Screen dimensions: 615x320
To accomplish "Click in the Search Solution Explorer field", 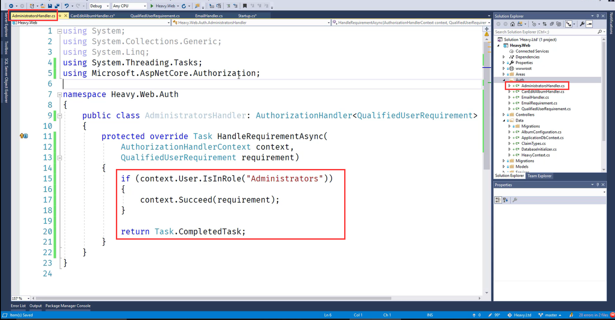I will click(x=544, y=32).
